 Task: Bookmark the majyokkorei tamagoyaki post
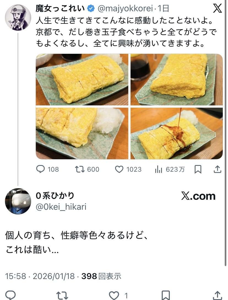pyautogui.click(x=198, y=169)
